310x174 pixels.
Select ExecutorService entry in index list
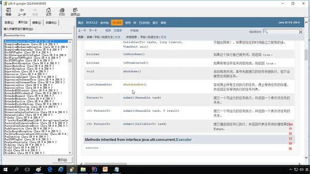(36, 42)
